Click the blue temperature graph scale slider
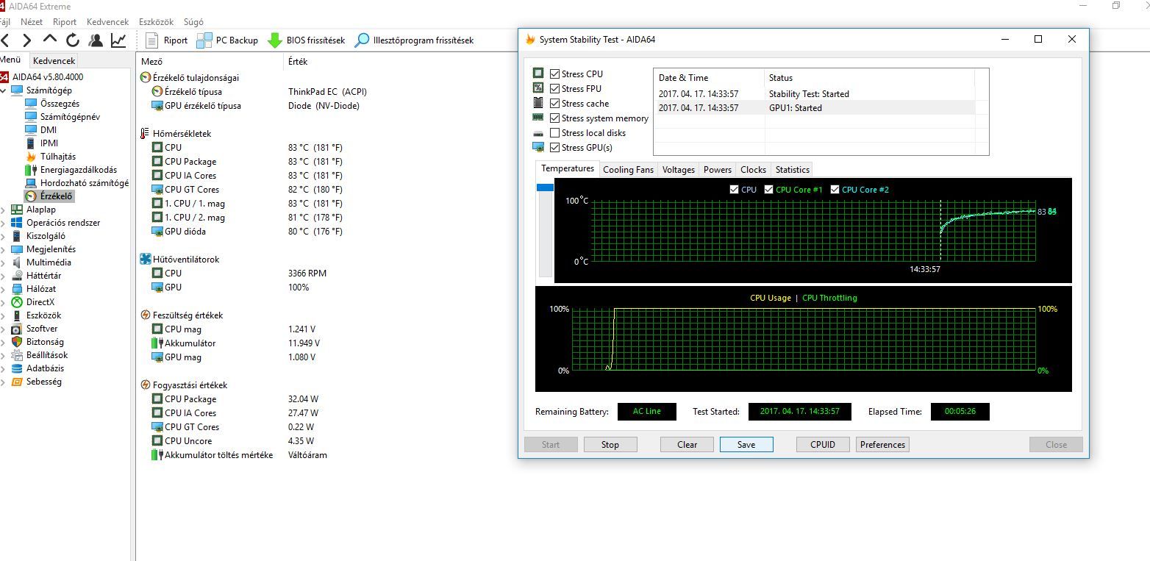1150x561 pixels. coord(545,187)
